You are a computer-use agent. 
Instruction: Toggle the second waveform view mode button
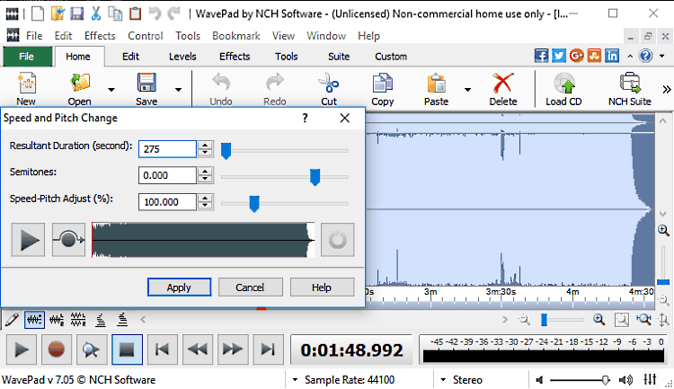(x=57, y=320)
